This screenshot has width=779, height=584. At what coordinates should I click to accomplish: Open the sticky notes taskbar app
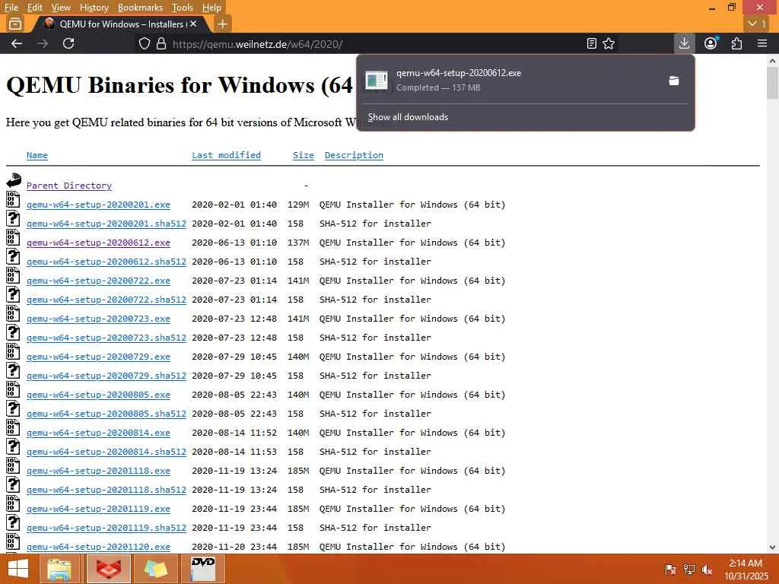click(156, 569)
